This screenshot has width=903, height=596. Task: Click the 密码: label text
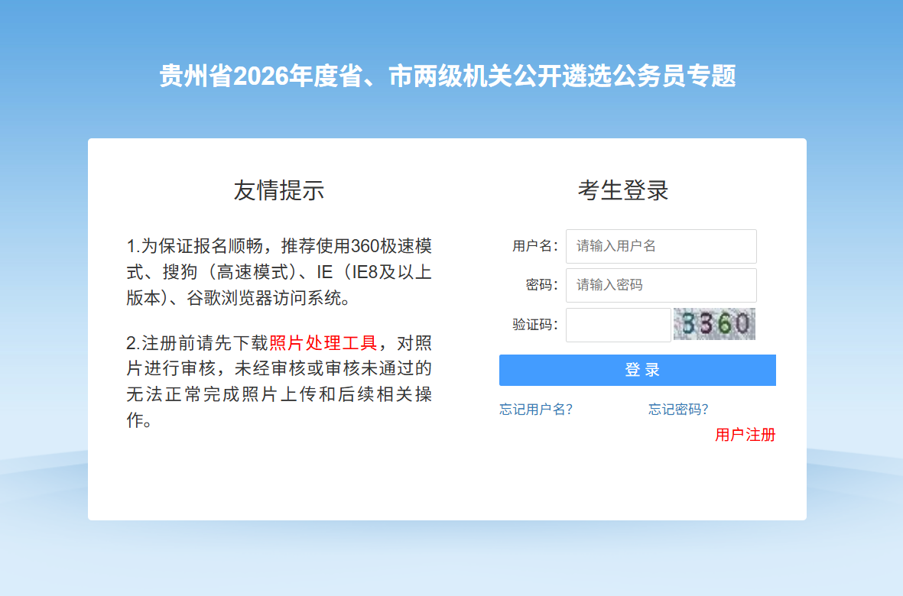tap(541, 285)
